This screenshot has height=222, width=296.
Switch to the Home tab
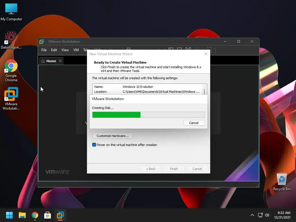(x=51, y=61)
